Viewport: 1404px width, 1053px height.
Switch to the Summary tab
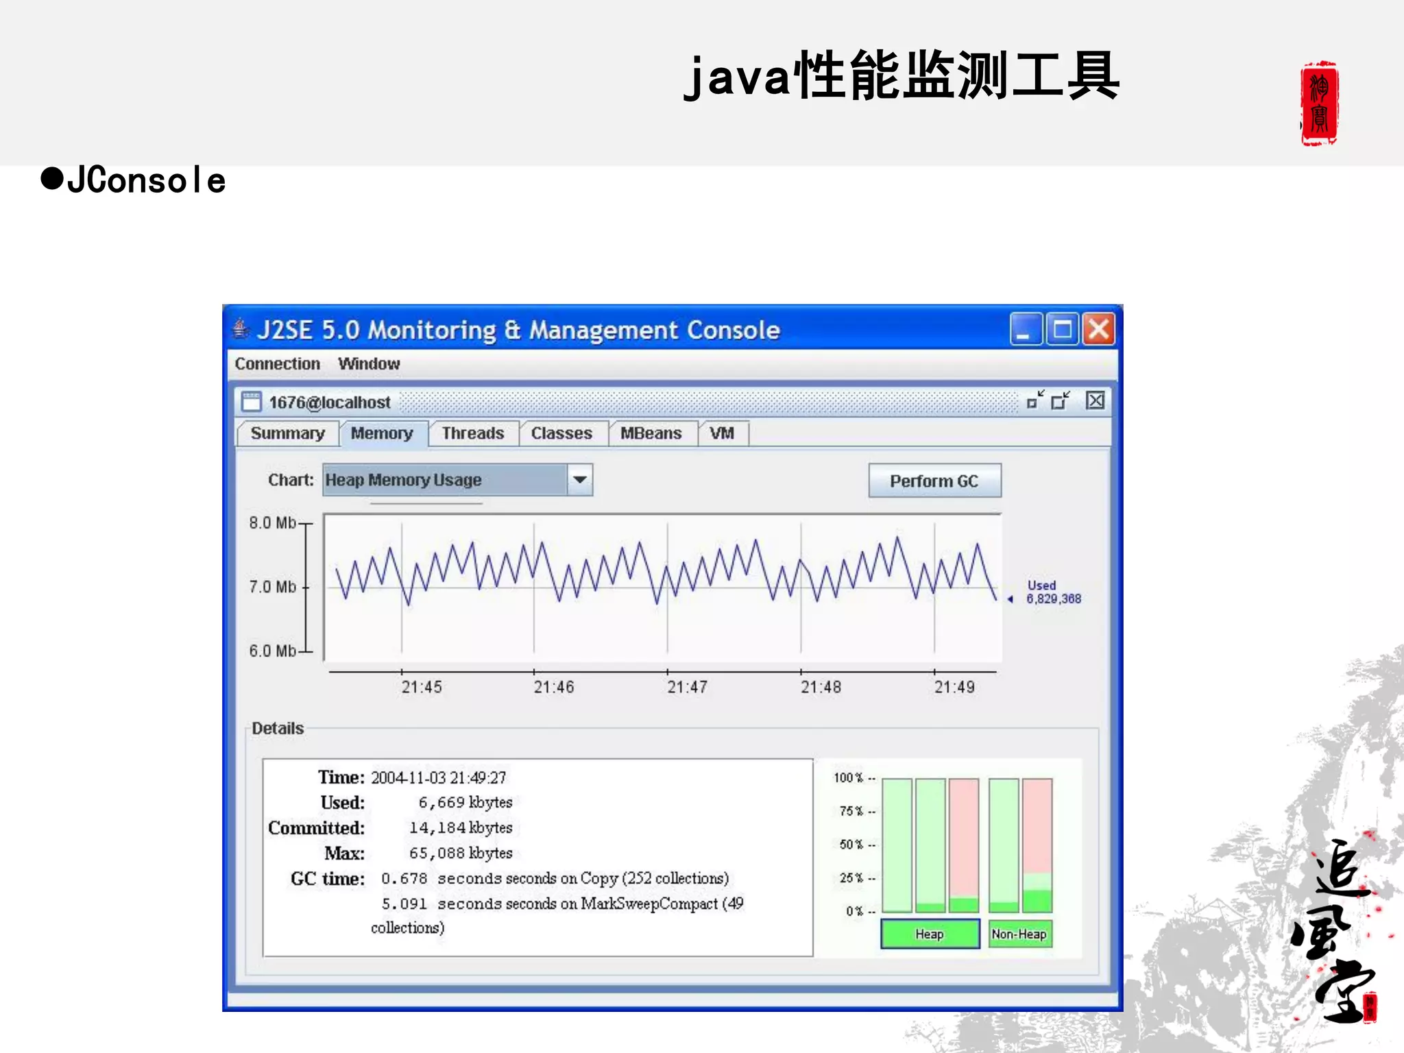pos(288,433)
